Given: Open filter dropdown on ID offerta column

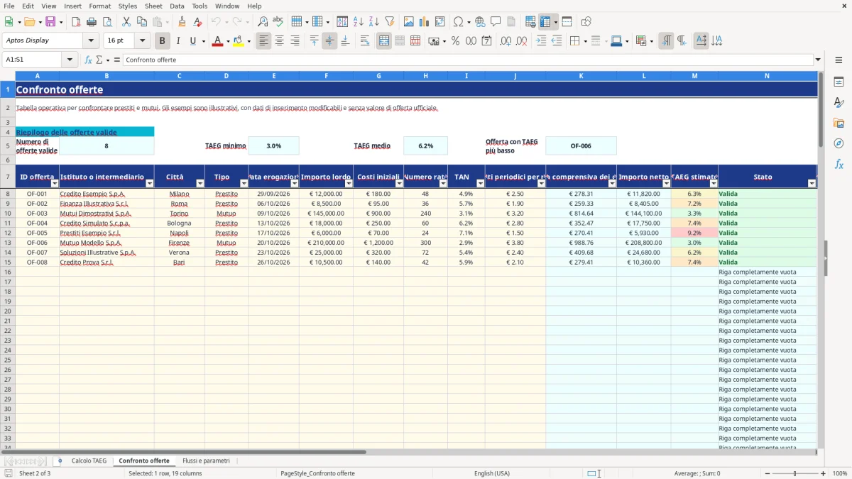Looking at the screenshot, I should click(x=55, y=183).
